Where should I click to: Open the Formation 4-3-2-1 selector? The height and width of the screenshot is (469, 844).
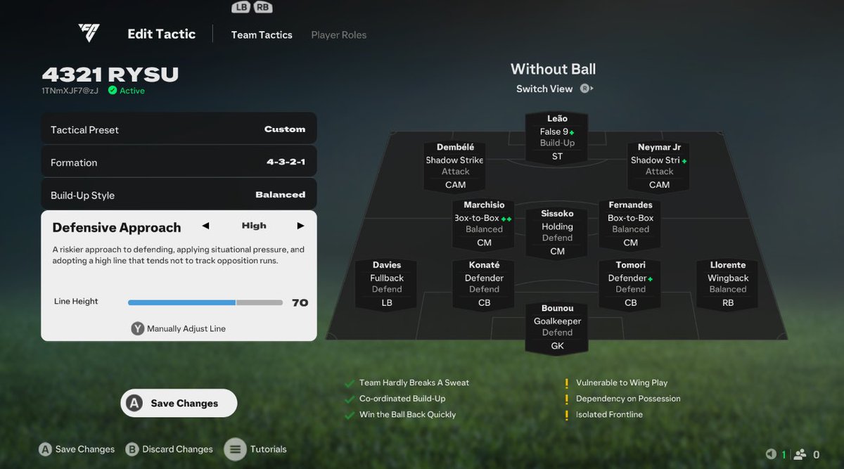[x=178, y=162]
